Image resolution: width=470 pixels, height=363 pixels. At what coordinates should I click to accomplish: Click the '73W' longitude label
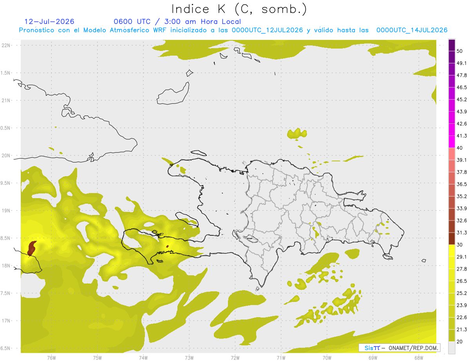tap(189, 358)
